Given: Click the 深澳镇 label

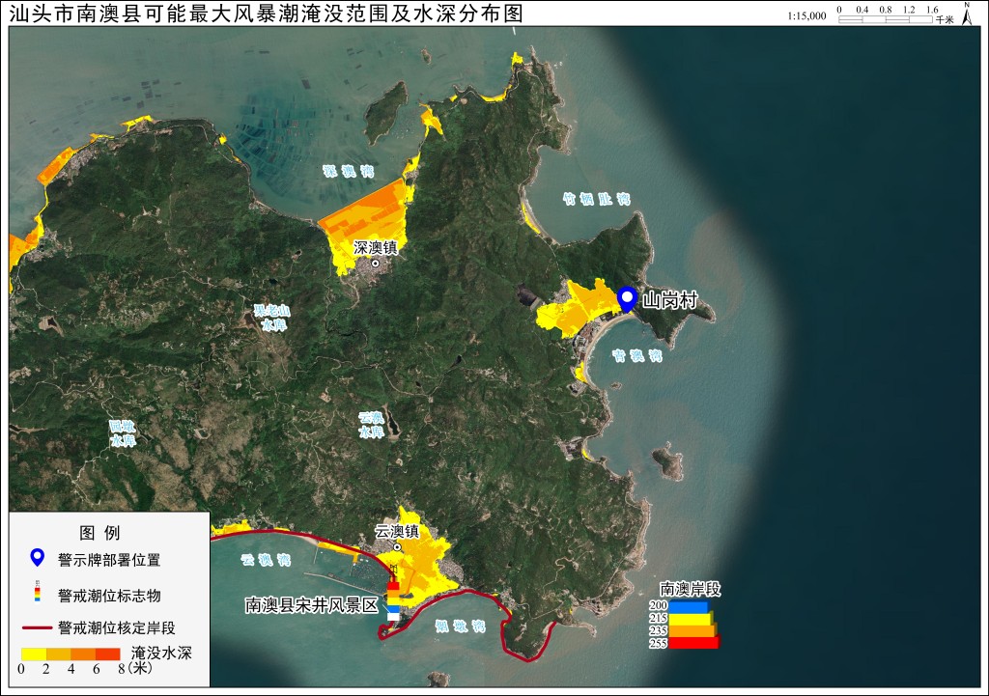Looking at the screenshot, I should (x=376, y=248).
